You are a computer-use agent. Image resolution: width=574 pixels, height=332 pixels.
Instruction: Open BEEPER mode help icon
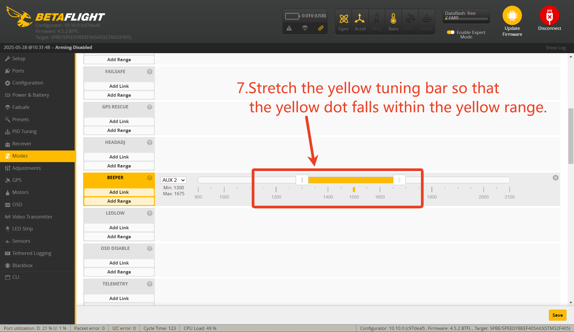coord(150,178)
